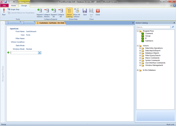The height and width of the screenshot is (126, 176).
Task: Click the Action Catalog search box
Action: (x=153, y=27)
